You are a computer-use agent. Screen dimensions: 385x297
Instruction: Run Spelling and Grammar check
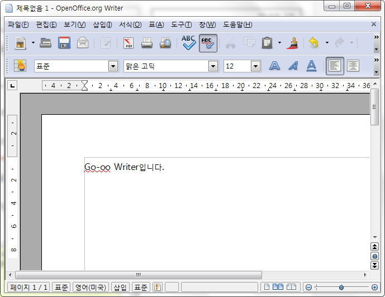tap(188, 43)
